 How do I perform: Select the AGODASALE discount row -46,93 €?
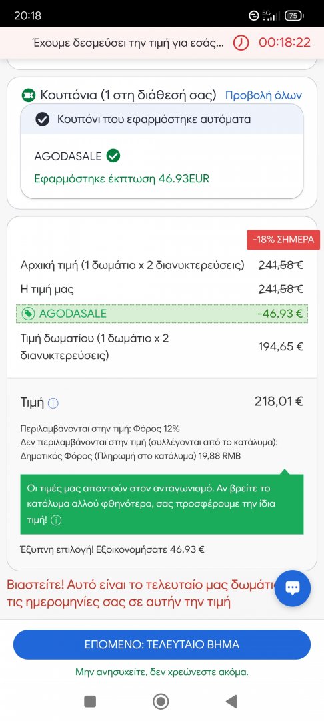162,314
